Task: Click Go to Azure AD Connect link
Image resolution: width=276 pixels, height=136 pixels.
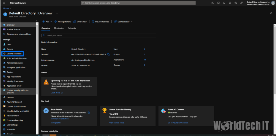Action: click(178, 123)
